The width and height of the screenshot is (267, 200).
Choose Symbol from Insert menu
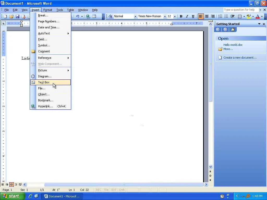click(x=50, y=45)
